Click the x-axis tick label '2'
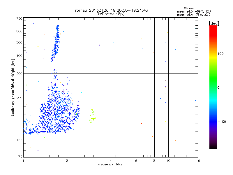Image resolution: width=233 pixels, height=175 pixels. click(67, 161)
